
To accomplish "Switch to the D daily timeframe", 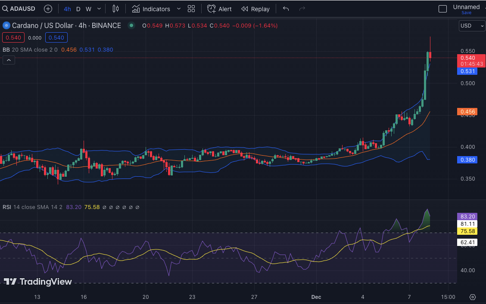I will coord(78,9).
